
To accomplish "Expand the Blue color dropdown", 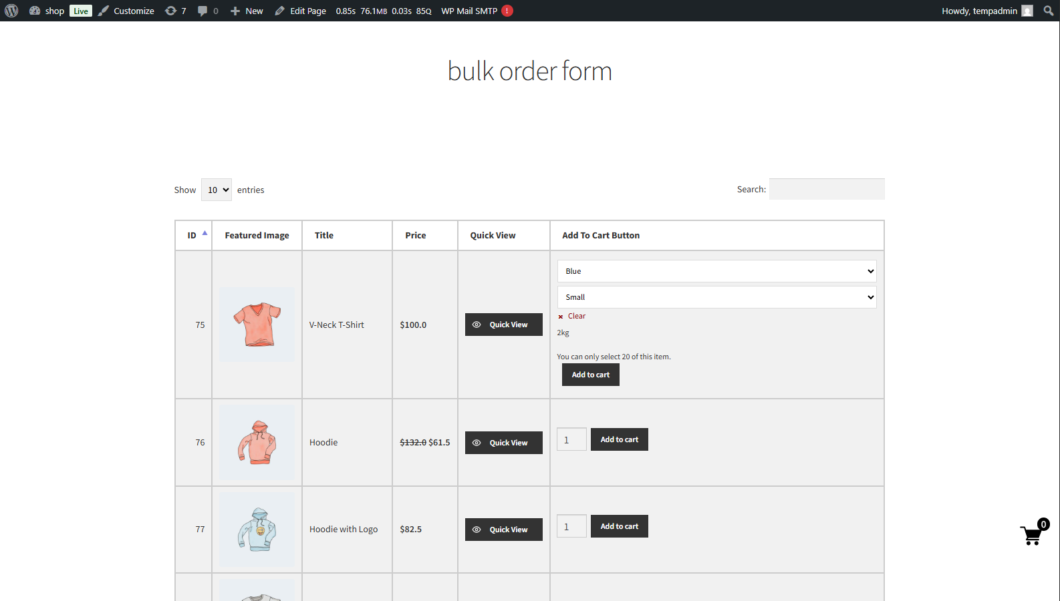I will pos(716,271).
